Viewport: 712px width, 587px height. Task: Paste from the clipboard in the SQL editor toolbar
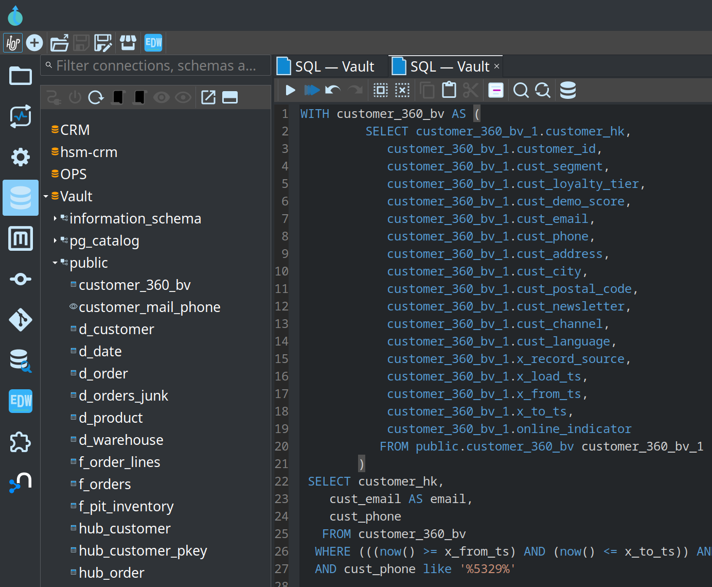(x=449, y=90)
